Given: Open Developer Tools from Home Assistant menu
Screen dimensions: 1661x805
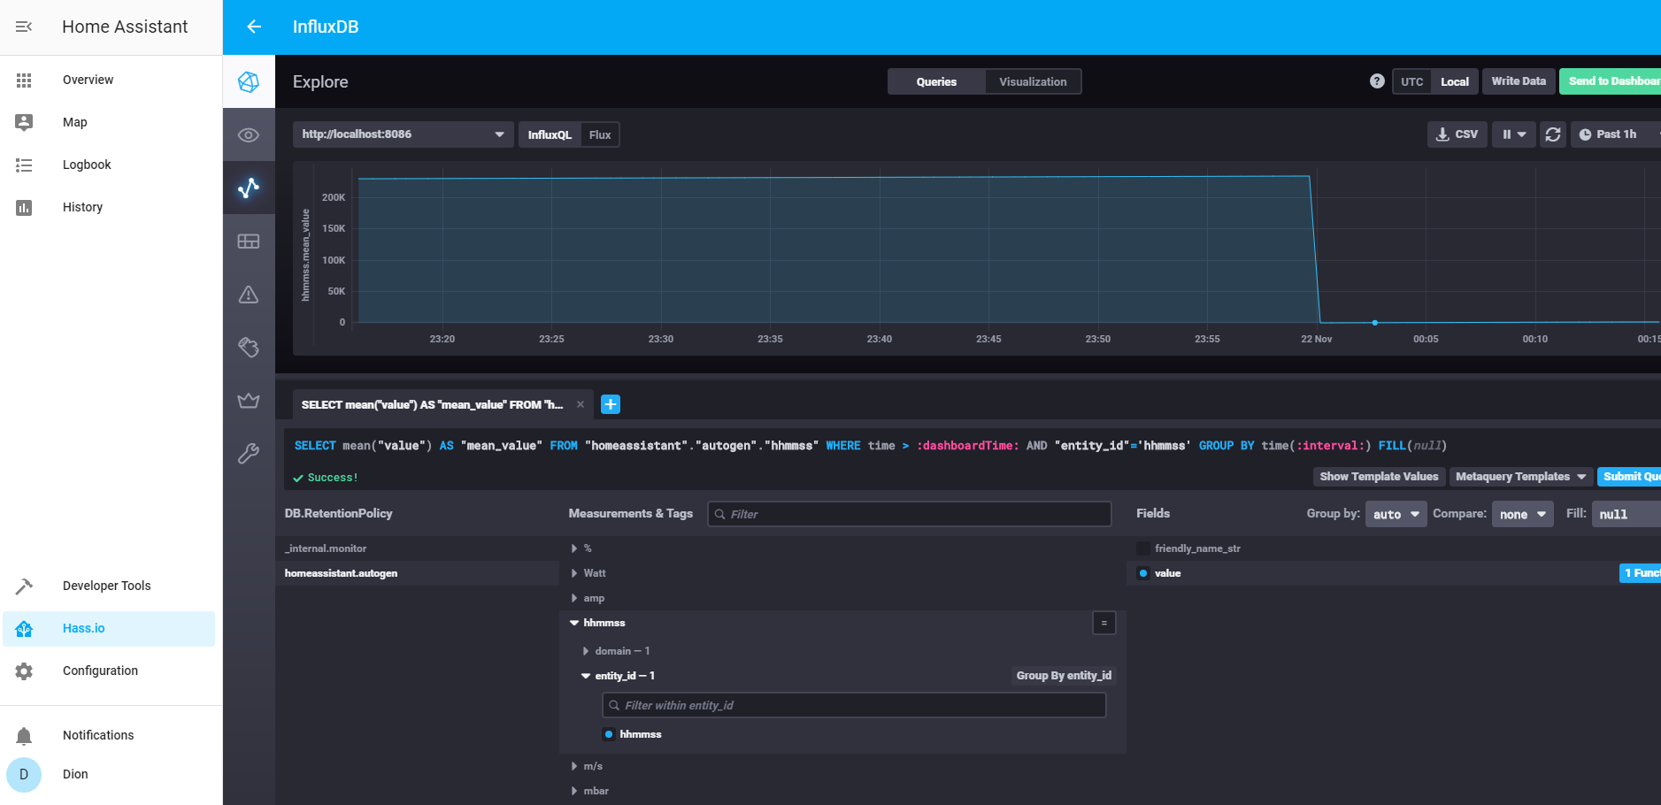Looking at the screenshot, I should (105, 585).
